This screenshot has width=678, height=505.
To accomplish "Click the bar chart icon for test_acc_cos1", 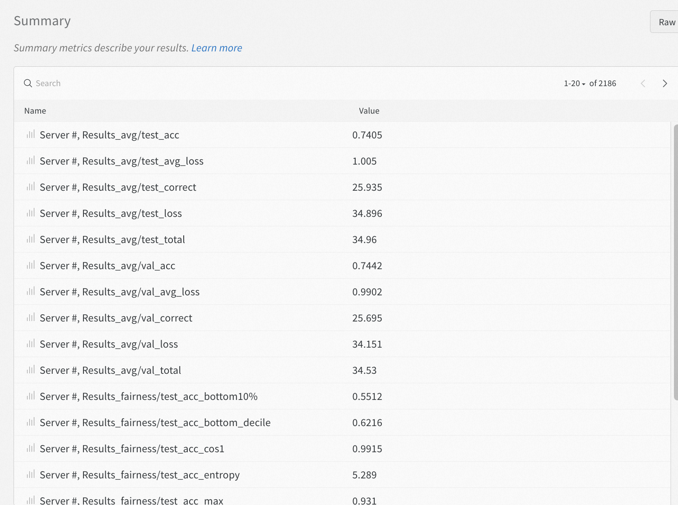I will point(30,448).
